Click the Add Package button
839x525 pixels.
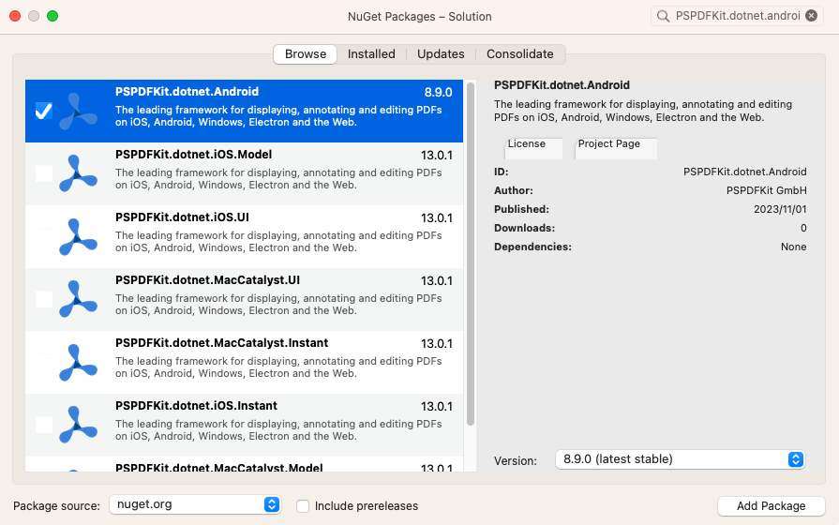[772, 505]
